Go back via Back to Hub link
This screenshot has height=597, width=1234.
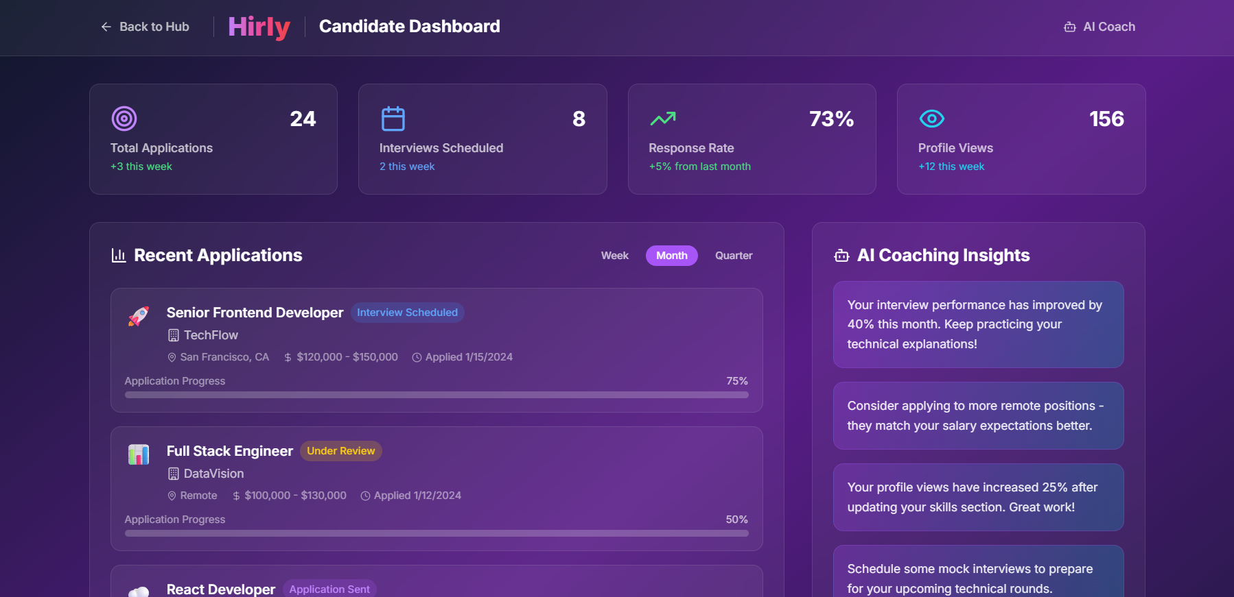tap(145, 27)
